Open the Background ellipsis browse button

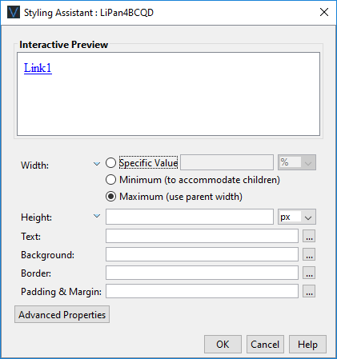click(x=309, y=254)
